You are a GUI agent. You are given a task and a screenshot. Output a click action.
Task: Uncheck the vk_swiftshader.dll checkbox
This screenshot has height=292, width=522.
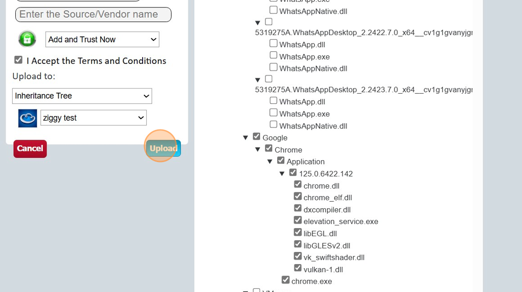[x=298, y=255]
